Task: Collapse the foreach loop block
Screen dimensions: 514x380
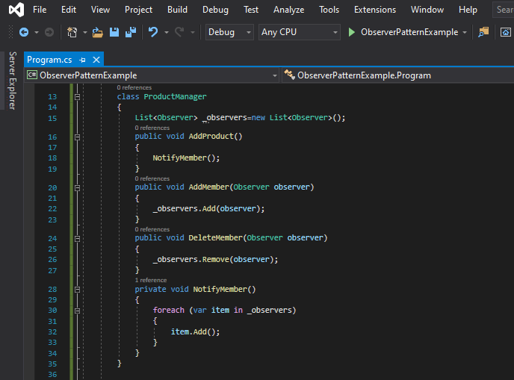Action: (78, 311)
